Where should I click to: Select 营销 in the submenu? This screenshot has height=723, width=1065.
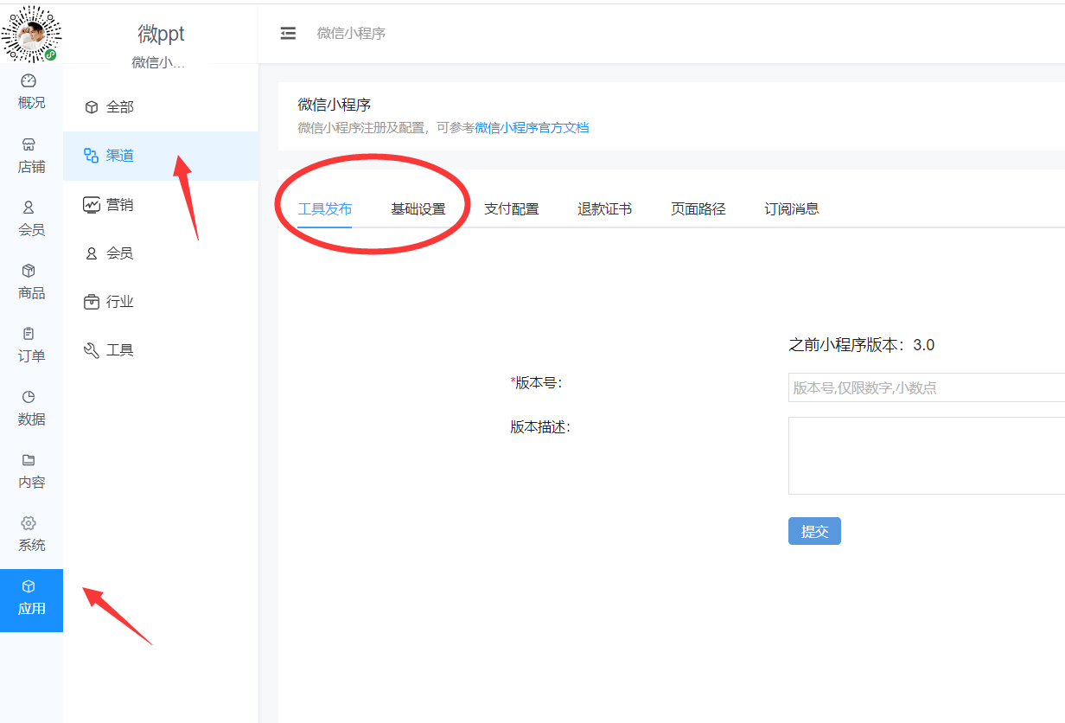(161, 205)
